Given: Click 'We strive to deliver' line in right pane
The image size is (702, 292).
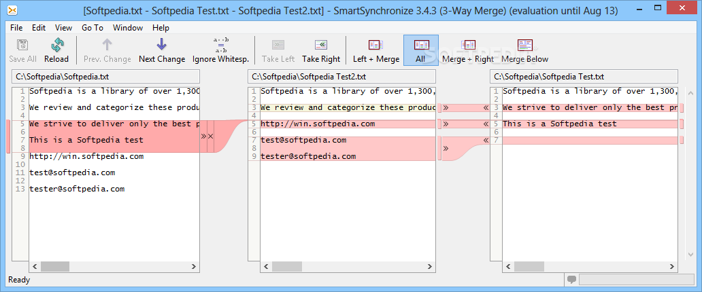Looking at the screenshot, I should point(590,107).
